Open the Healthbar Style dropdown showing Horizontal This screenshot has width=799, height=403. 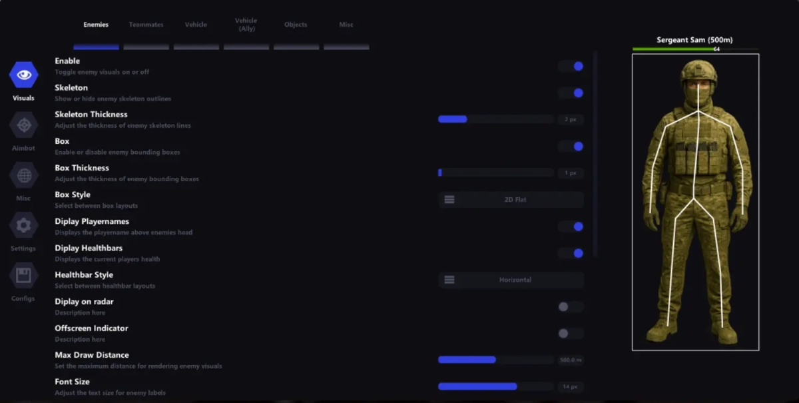point(511,280)
